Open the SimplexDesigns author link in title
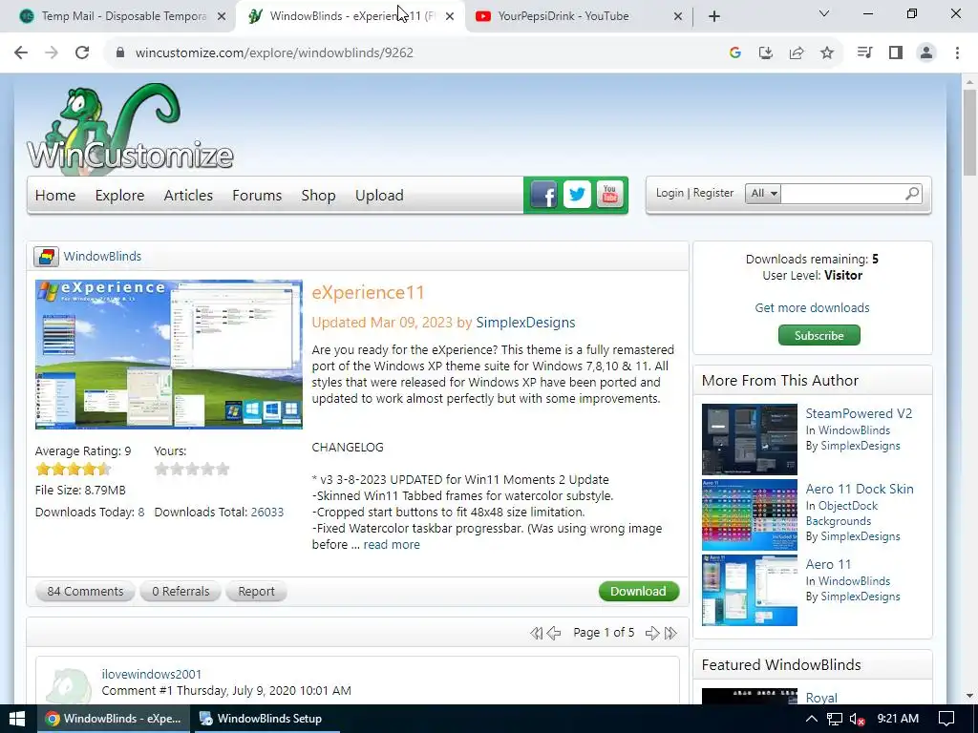 [x=525, y=323]
